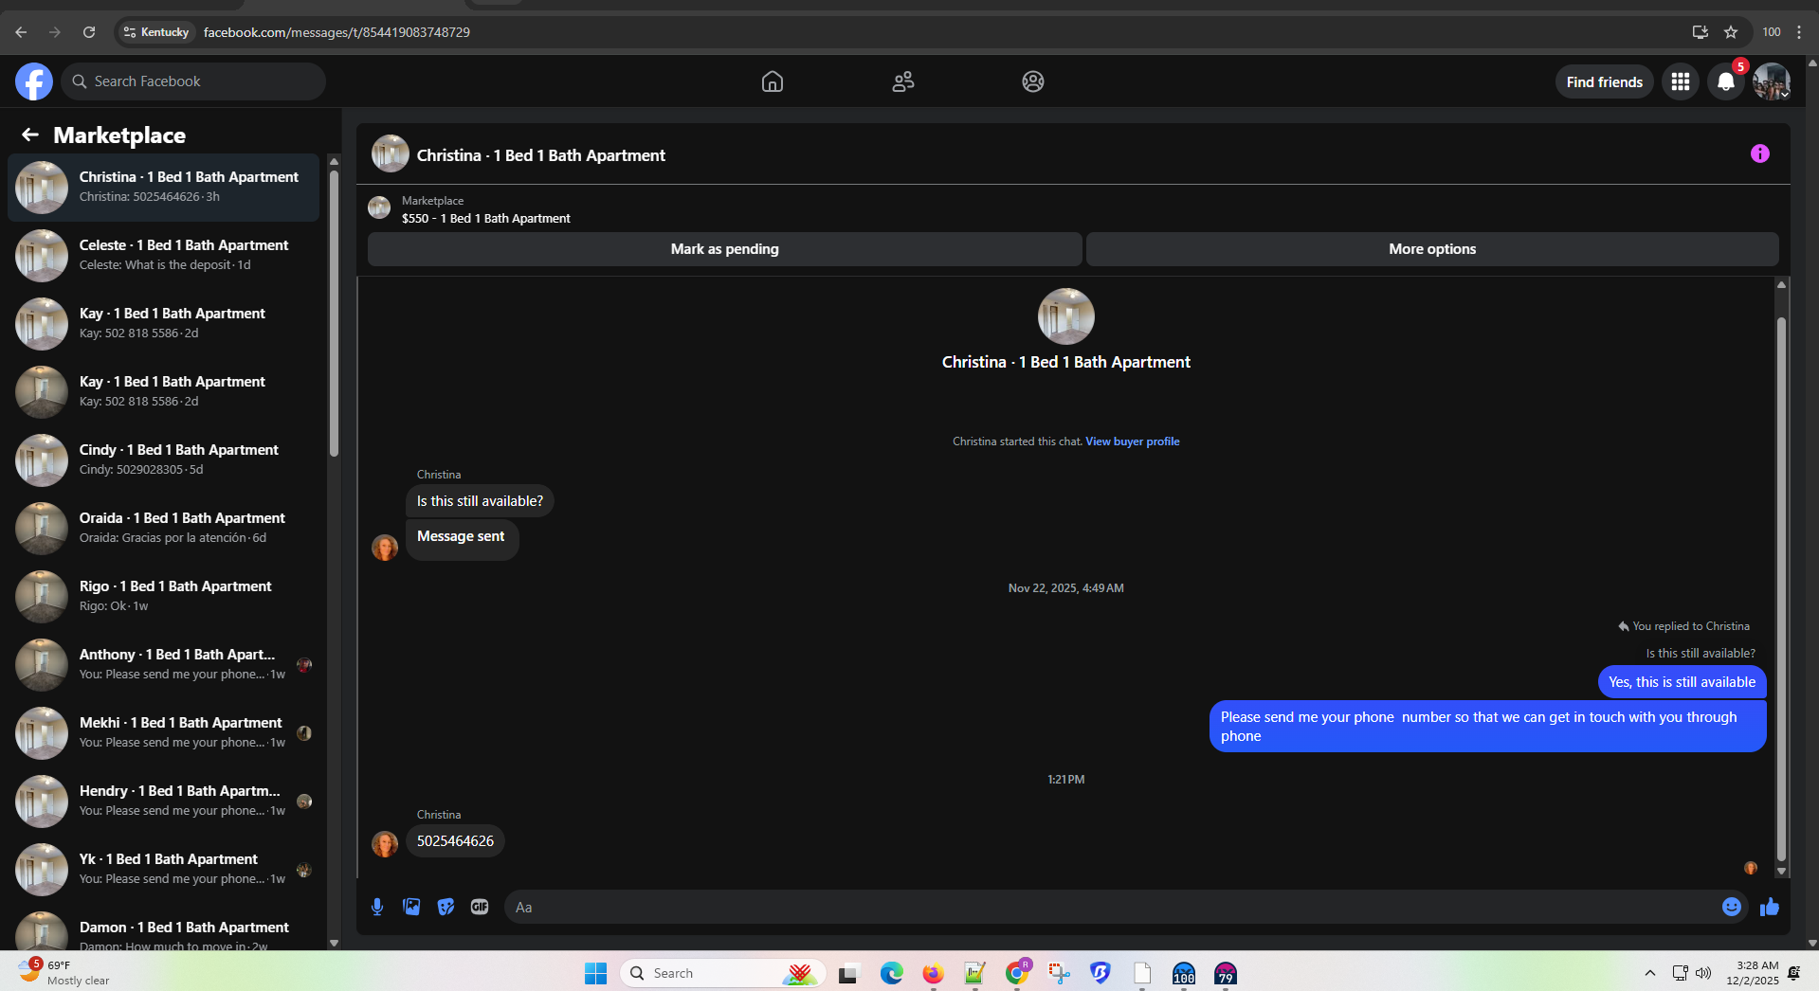This screenshot has width=1819, height=991.
Task: Send a voice clip with microphone icon
Action: point(377,907)
